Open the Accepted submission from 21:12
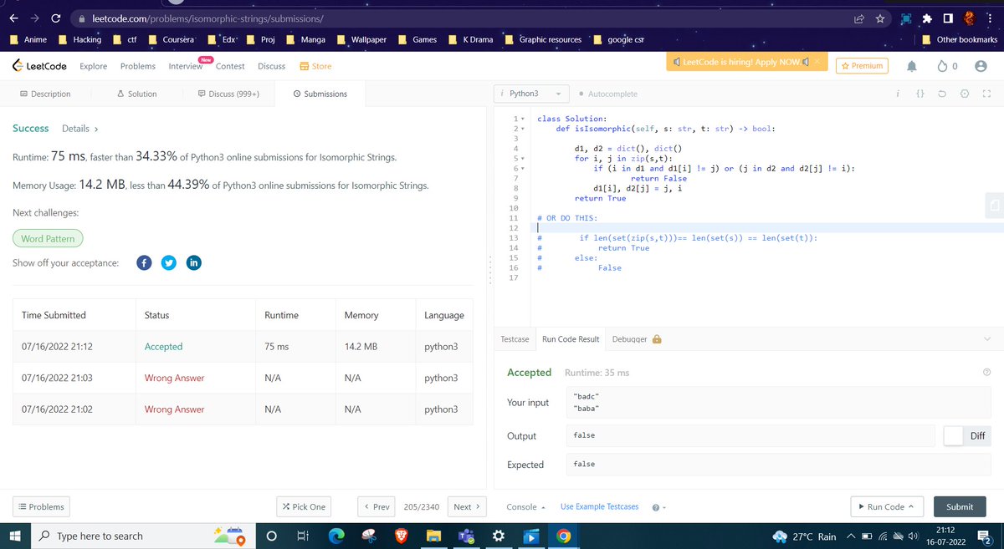Image resolution: width=1004 pixels, height=549 pixels. (x=163, y=347)
